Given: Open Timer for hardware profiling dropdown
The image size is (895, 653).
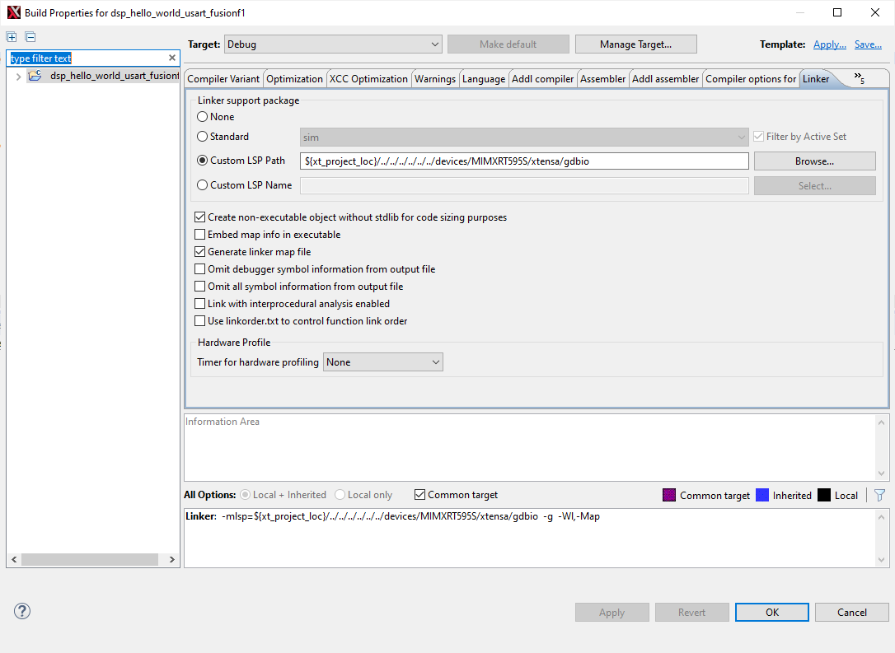Looking at the screenshot, I should pos(382,362).
